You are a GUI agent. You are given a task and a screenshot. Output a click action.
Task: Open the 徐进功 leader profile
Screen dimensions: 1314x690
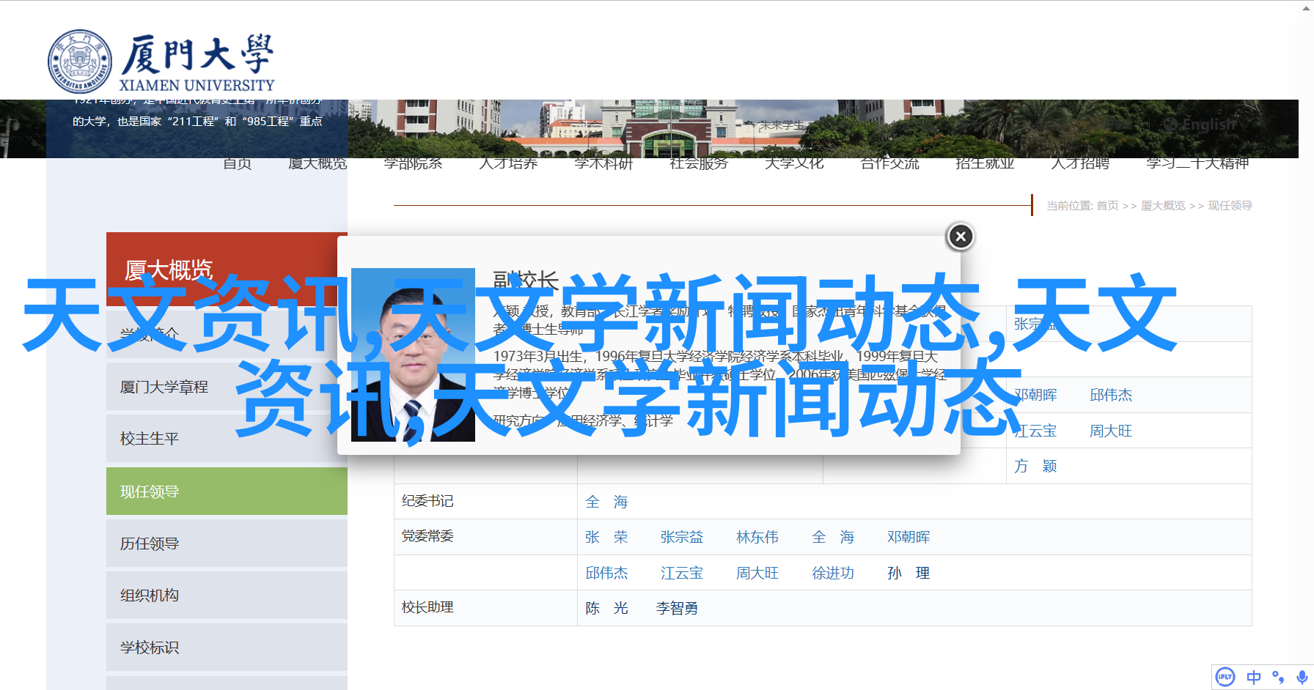(x=833, y=573)
